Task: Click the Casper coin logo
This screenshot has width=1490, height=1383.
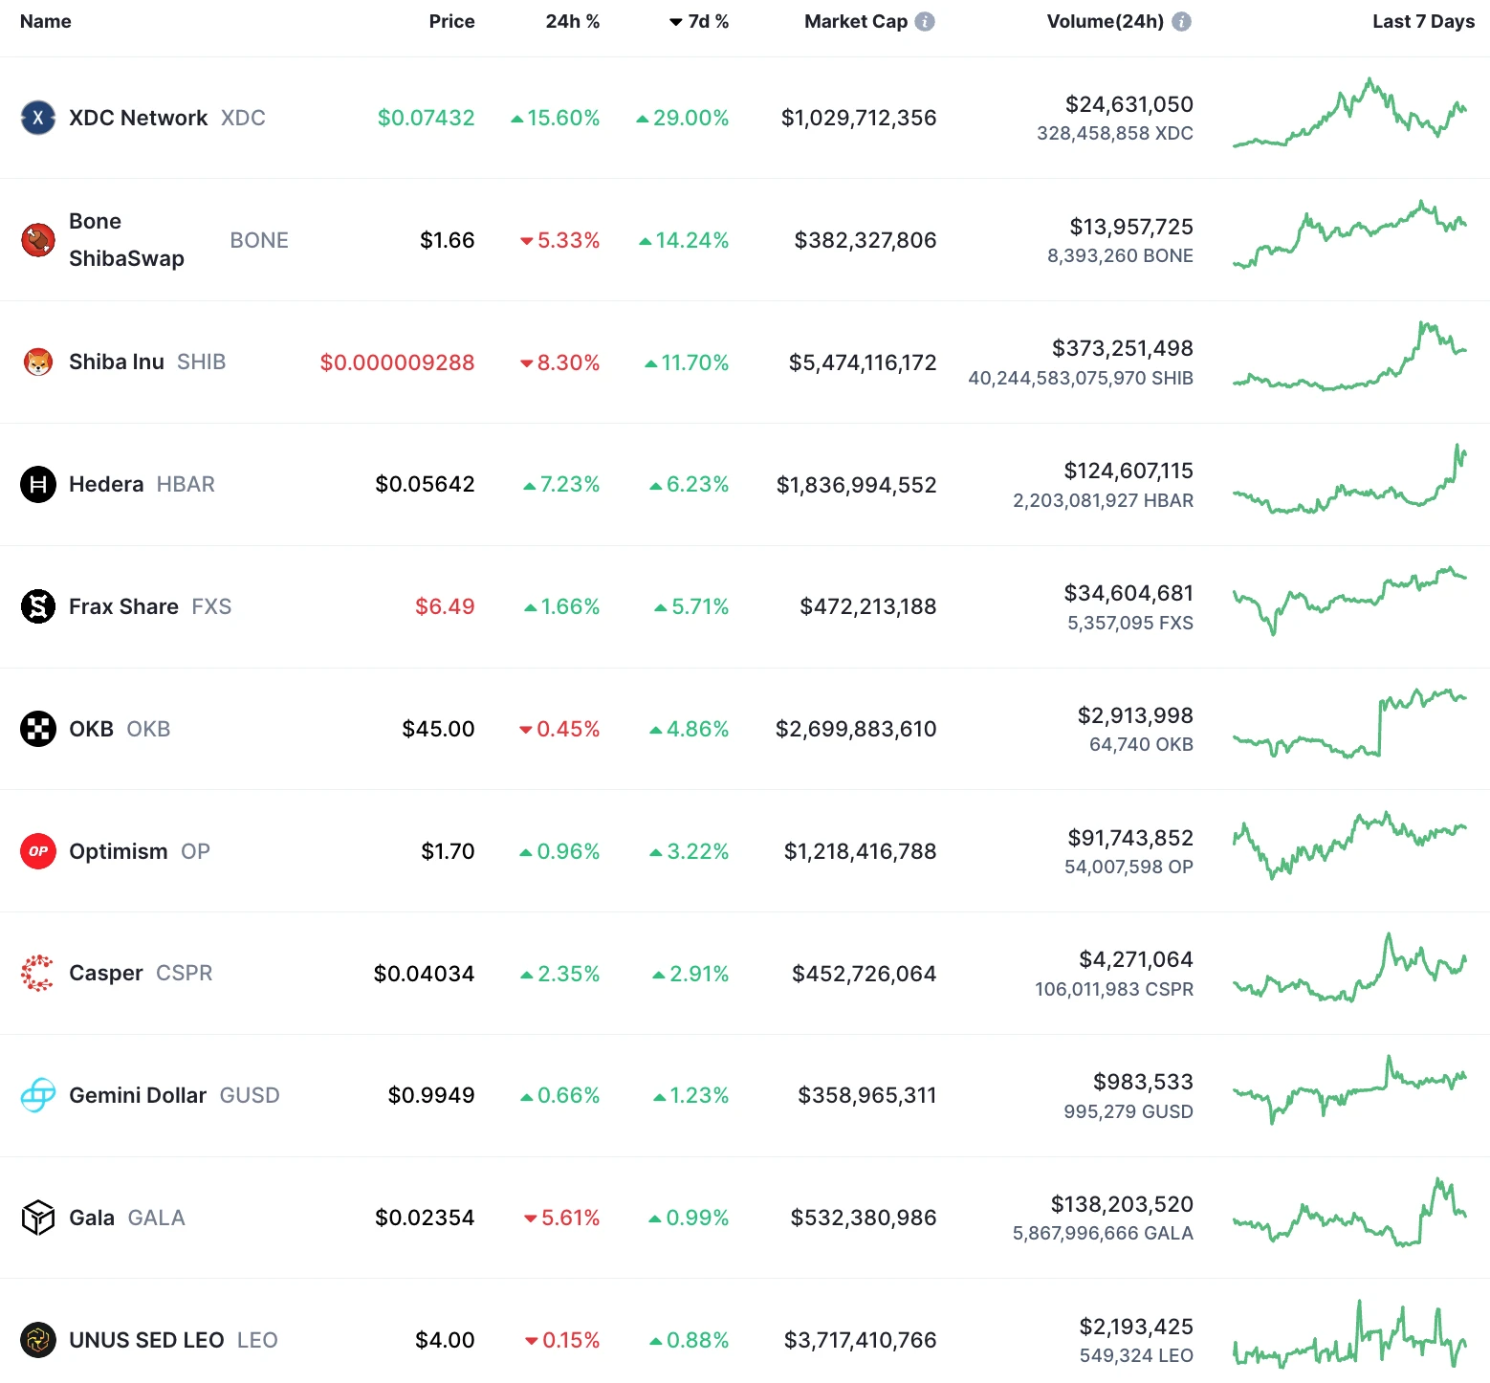Action: (38, 974)
